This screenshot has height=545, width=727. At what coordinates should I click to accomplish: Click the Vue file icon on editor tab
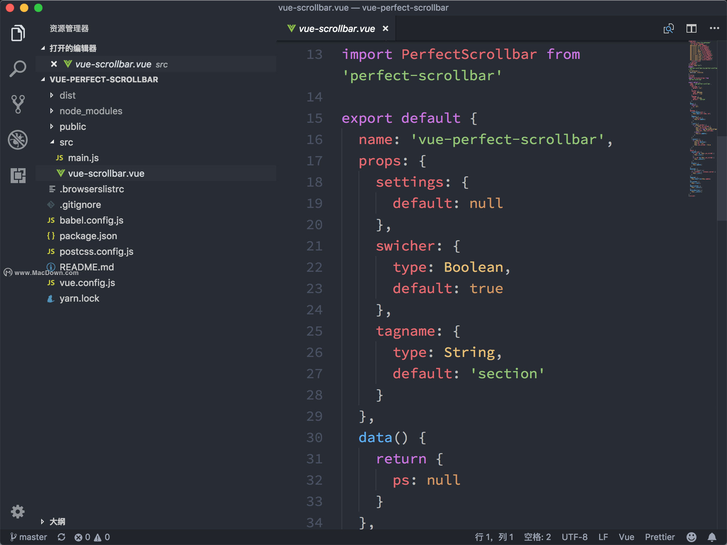point(291,28)
